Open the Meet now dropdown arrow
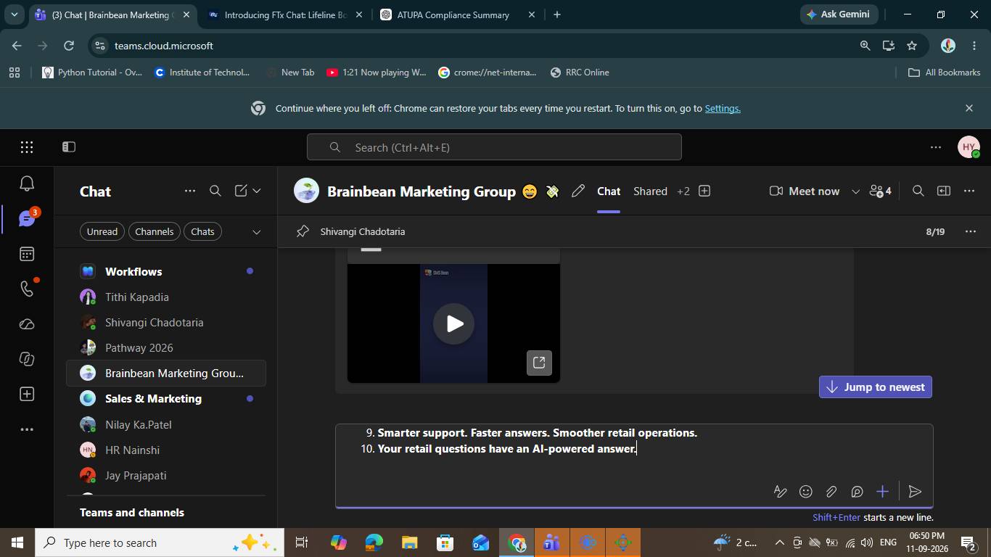 coord(855,191)
